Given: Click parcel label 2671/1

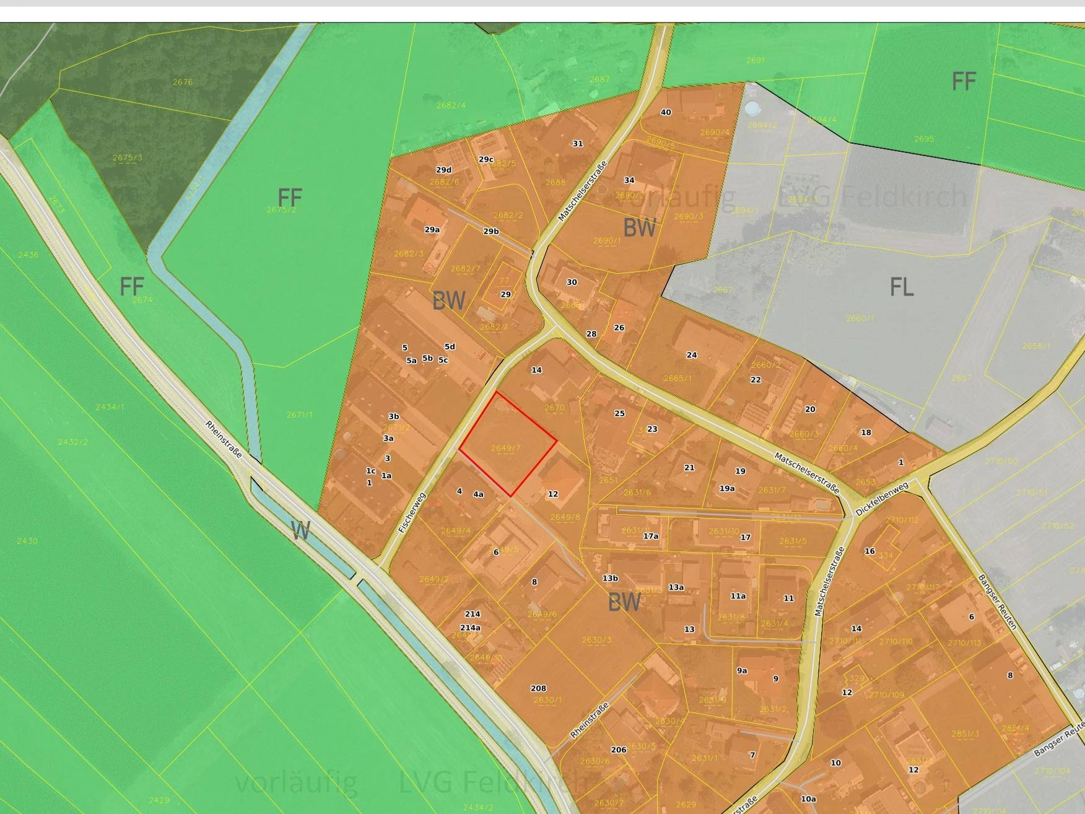Looking at the screenshot, I should 300,415.
